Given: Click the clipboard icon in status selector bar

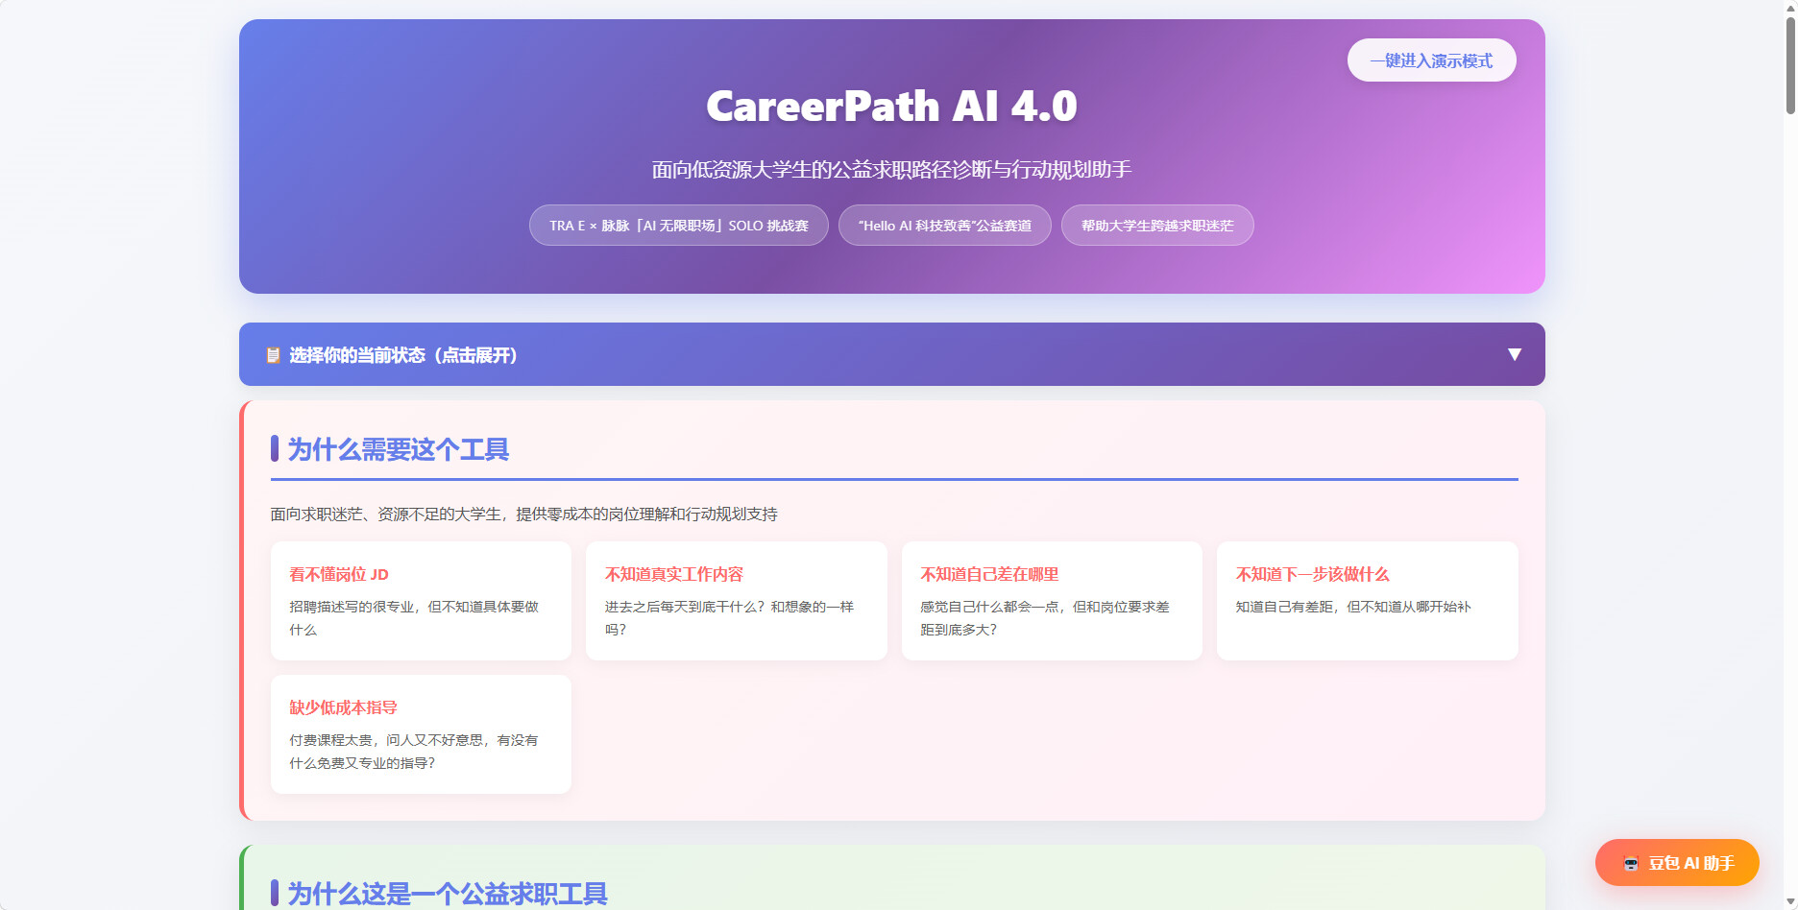Looking at the screenshot, I should (273, 355).
